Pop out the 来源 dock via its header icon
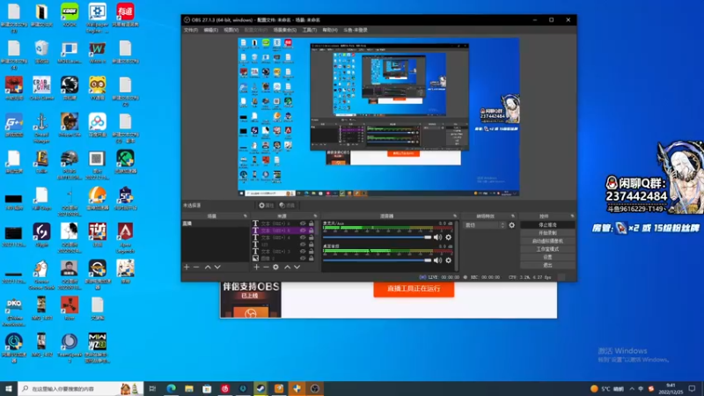 pos(315,216)
